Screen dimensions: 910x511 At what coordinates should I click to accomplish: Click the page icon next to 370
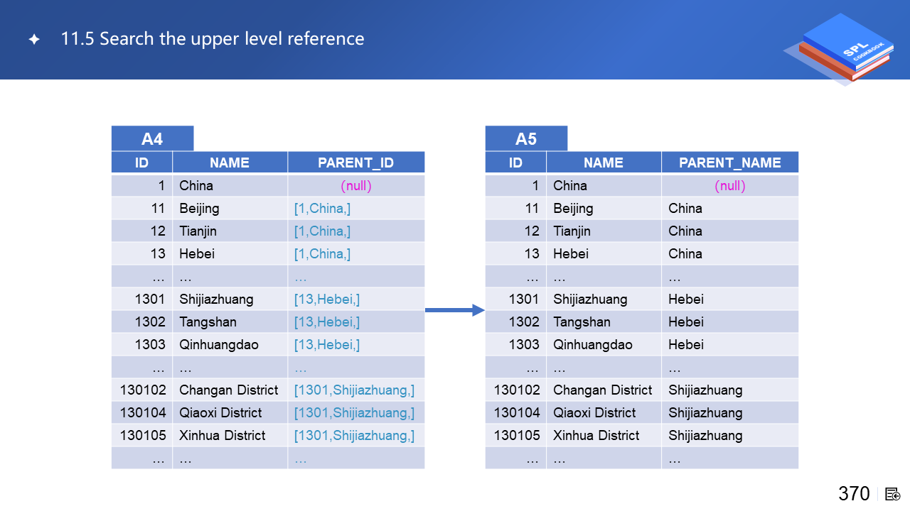pyautogui.click(x=893, y=494)
